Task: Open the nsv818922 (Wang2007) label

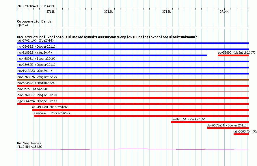Action: (35, 53)
